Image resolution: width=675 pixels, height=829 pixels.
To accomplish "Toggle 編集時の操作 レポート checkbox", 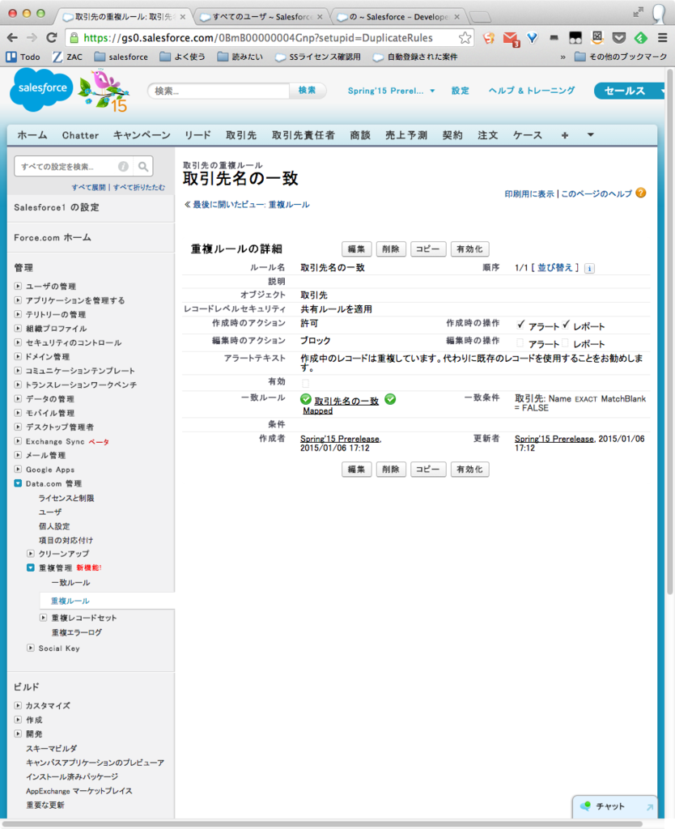I will tap(565, 342).
